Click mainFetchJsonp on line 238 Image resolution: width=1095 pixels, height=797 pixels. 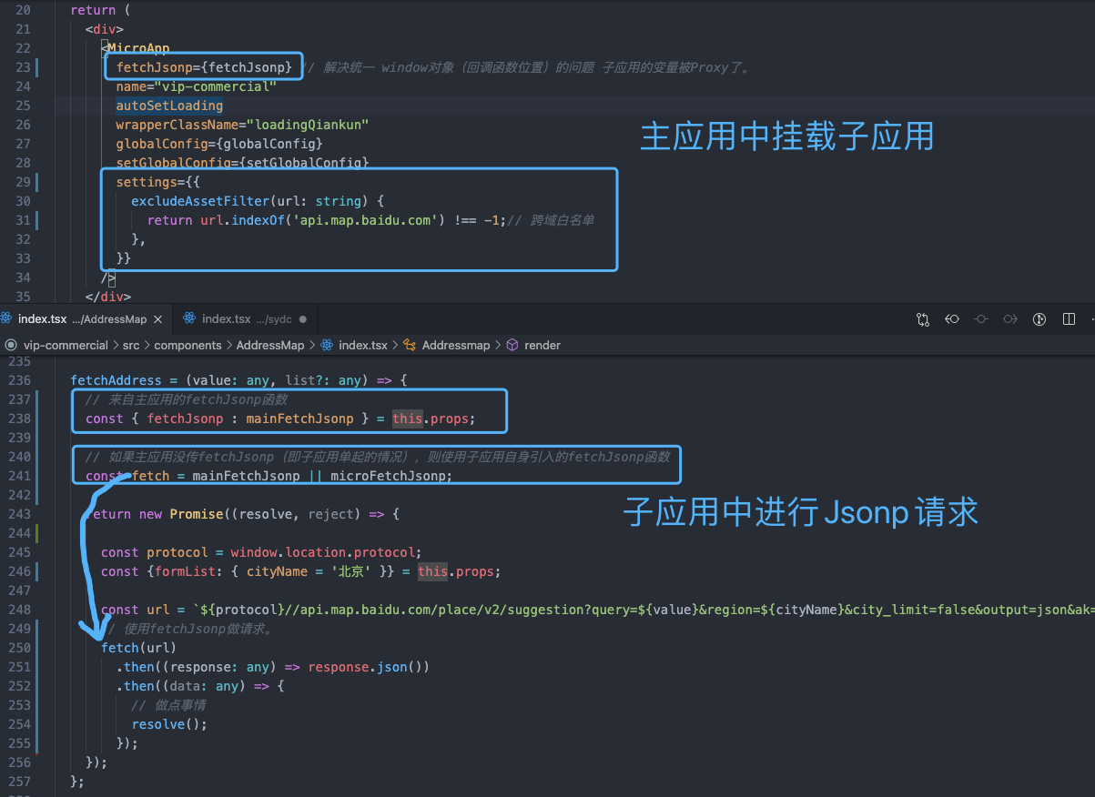pos(299,419)
